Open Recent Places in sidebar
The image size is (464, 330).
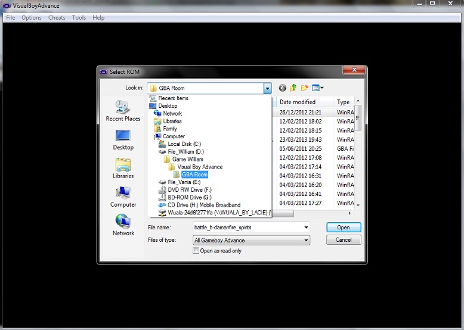tap(123, 111)
